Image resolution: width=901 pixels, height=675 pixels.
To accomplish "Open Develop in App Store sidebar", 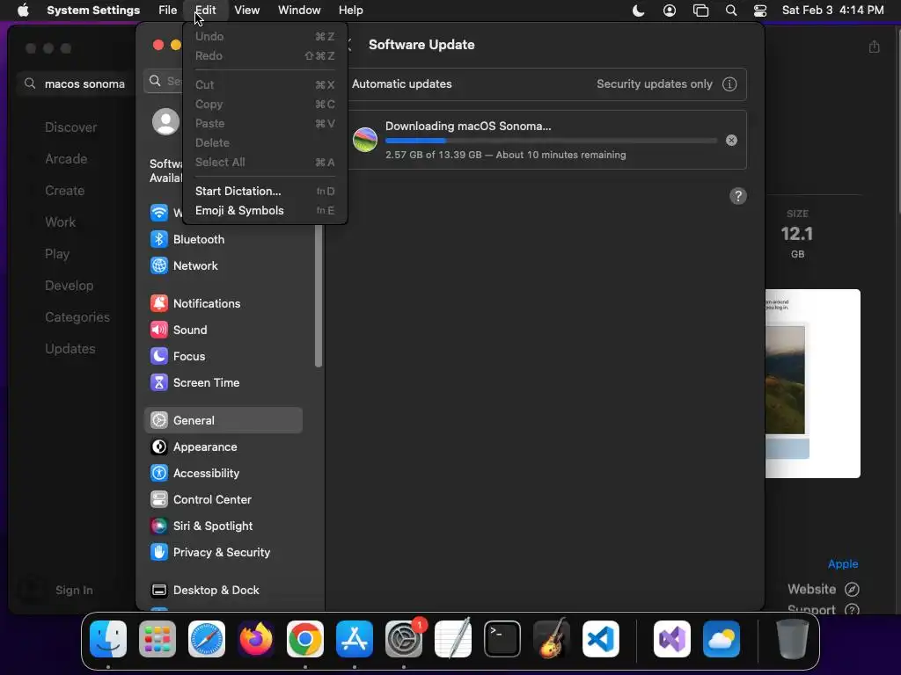I will point(69,286).
